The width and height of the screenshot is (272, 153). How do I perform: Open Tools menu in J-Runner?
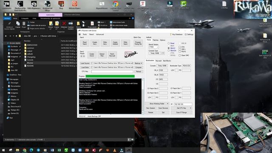(85, 34)
